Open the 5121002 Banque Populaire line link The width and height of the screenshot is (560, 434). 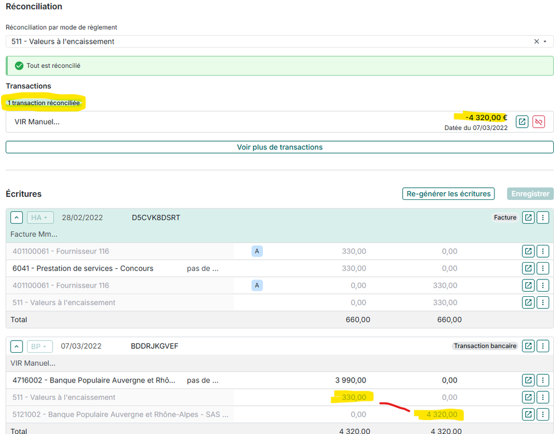coord(528,414)
